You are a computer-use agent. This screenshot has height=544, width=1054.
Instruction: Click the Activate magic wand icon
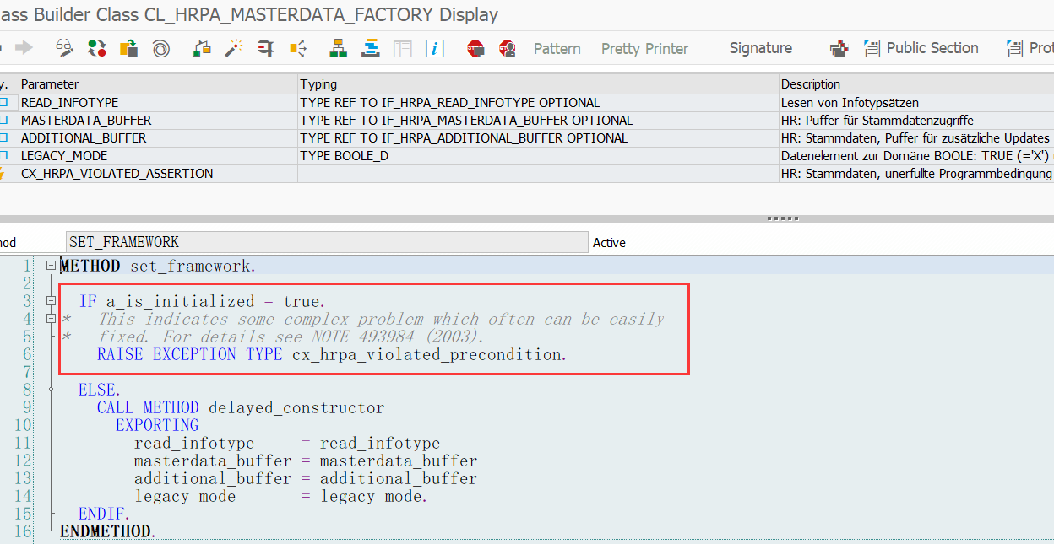(233, 48)
